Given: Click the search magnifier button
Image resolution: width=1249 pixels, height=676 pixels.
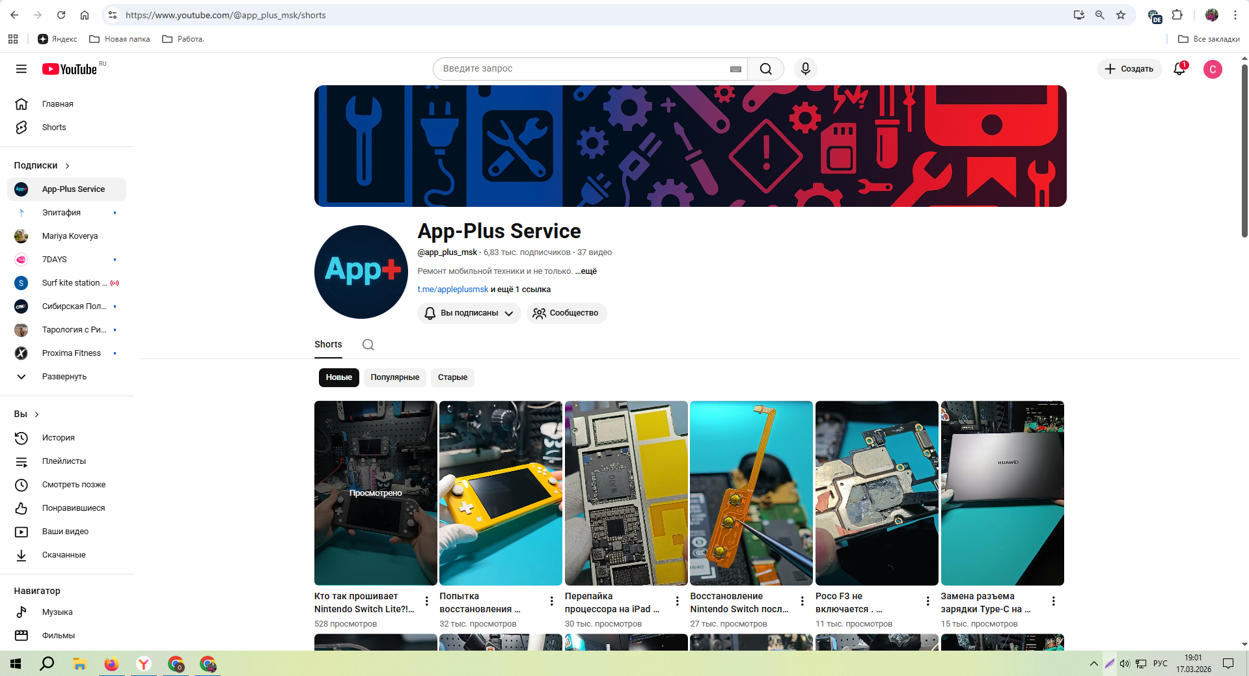Looking at the screenshot, I should (765, 69).
